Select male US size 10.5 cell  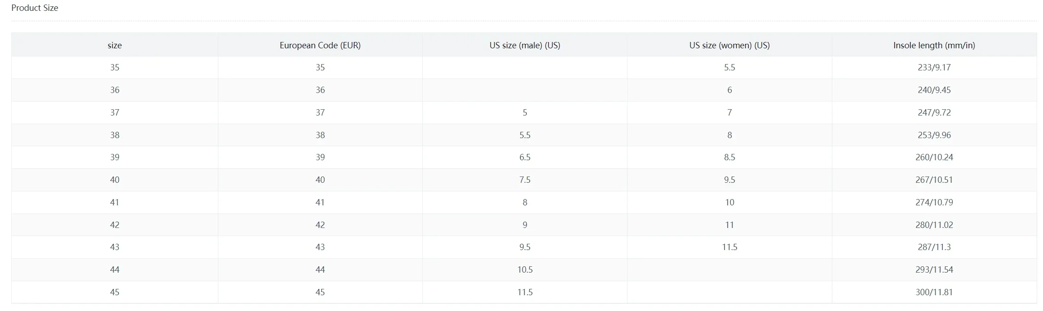click(x=525, y=269)
